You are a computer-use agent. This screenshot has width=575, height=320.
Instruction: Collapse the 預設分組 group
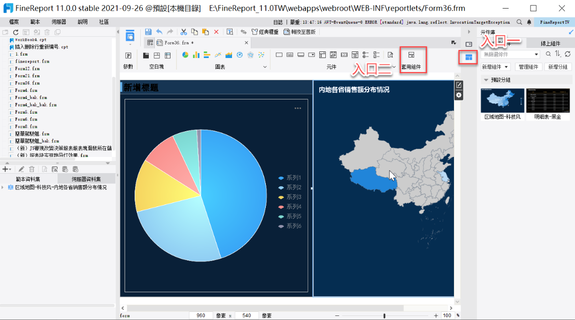click(x=486, y=80)
